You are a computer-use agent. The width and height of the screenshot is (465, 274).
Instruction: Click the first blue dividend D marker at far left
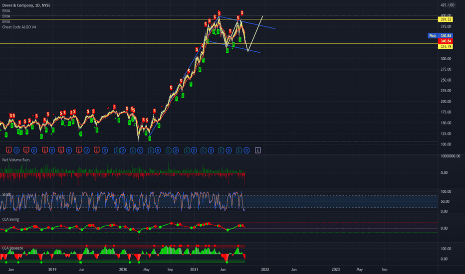[16, 150]
